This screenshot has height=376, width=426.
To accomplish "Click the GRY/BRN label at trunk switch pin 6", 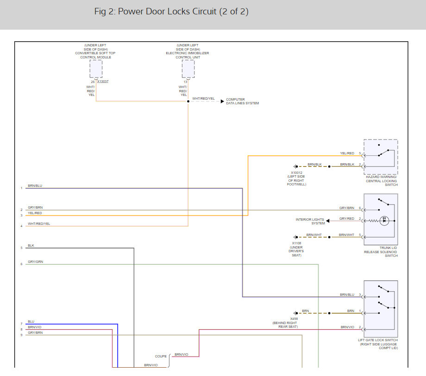I will [x=347, y=208].
